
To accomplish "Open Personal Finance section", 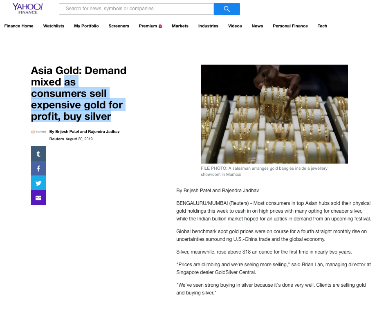I will pos(290,26).
